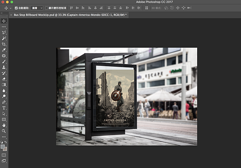Toggle the 自動選取 checkbox
Viewport: 241px width, 168px height.
[16, 8]
